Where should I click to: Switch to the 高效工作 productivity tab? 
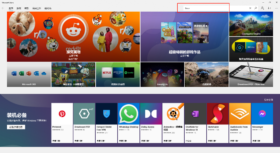tap(37, 8)
